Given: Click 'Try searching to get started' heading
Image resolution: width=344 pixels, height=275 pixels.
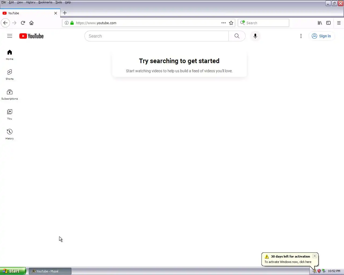Looking at the screenshot, I should click(x=179, y=61).
